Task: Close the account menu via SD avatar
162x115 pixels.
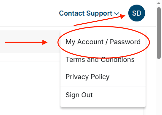Action: point(137,13)
